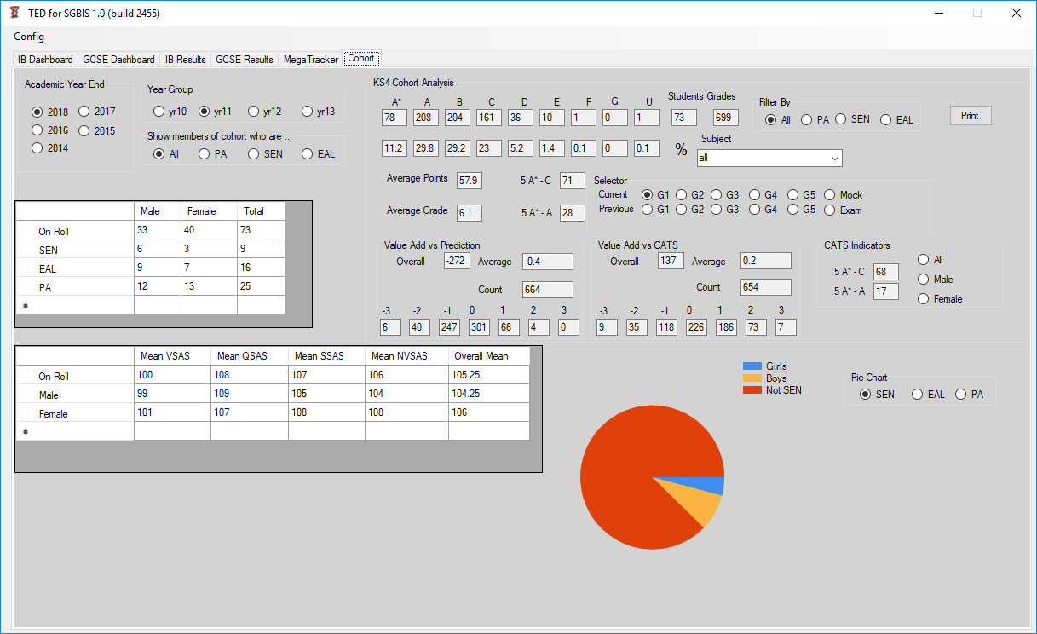Viewport: 1037px width, 634px height.
Task: Go to the MegaTracker tab
Action: point(310,60)
